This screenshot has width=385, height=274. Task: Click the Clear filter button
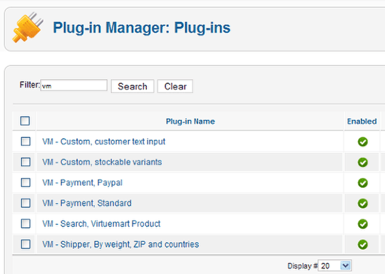pyautogui.click(x=175, y=86)
